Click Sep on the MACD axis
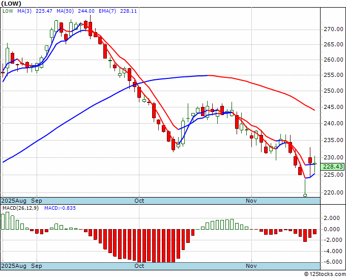The image size is (346, 278). 37,266
